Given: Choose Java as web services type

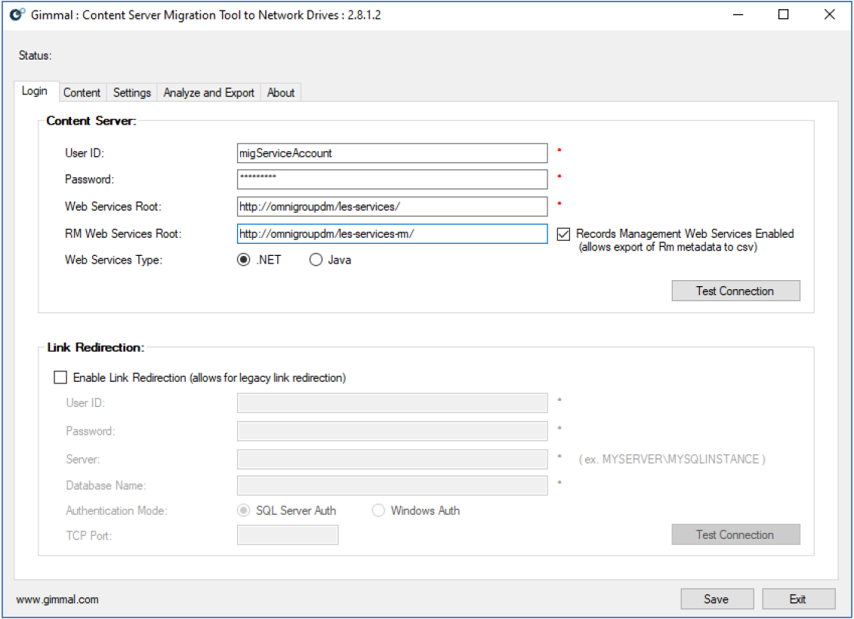Looking at the screenshot, I should [x=316, y=260].
